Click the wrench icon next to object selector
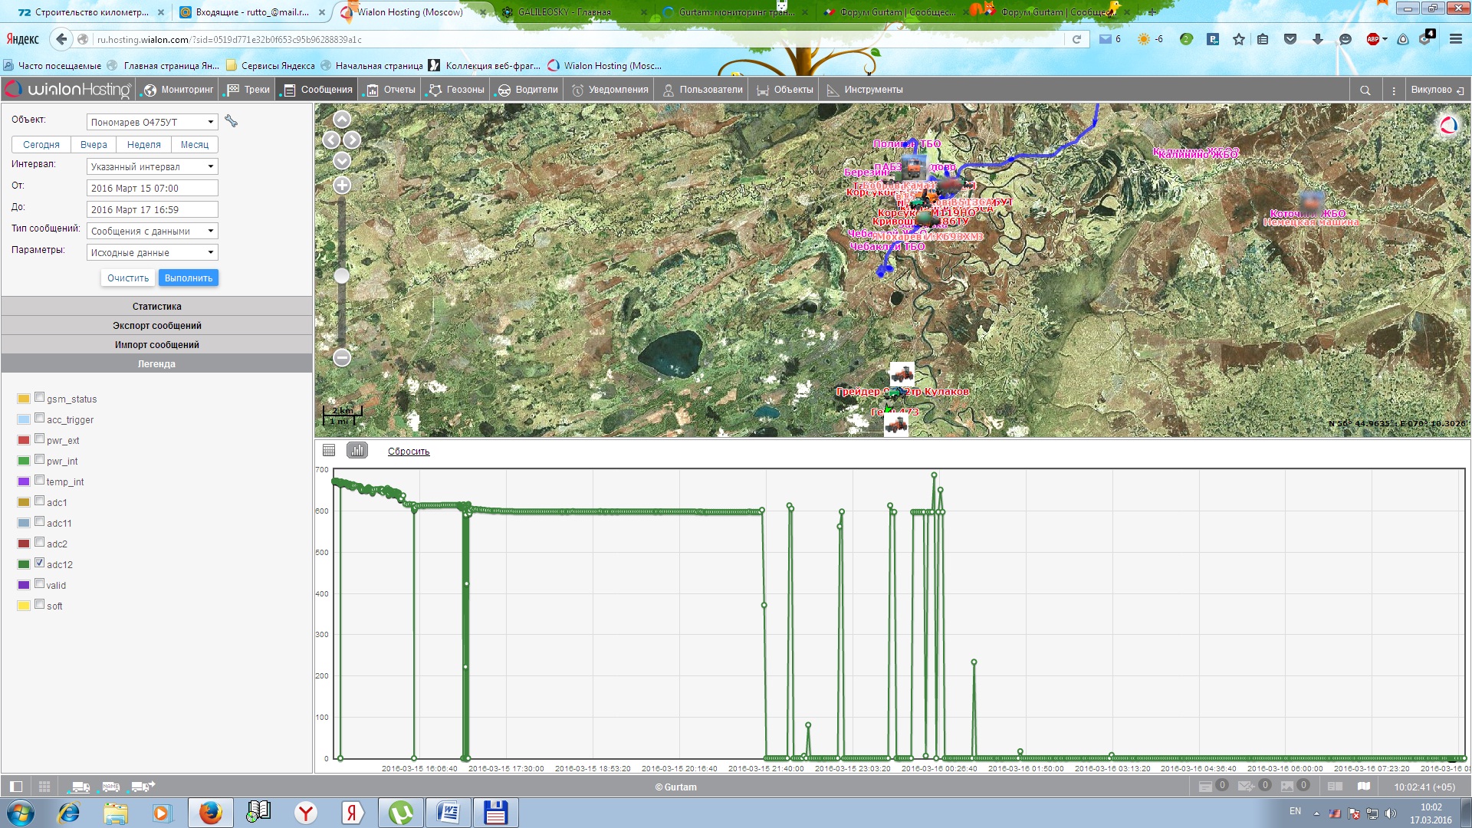 pyautogui.click(x=231, y=121)
